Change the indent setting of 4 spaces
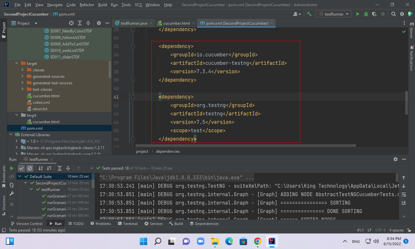The image size is (415, 249). tap(396, 230)
